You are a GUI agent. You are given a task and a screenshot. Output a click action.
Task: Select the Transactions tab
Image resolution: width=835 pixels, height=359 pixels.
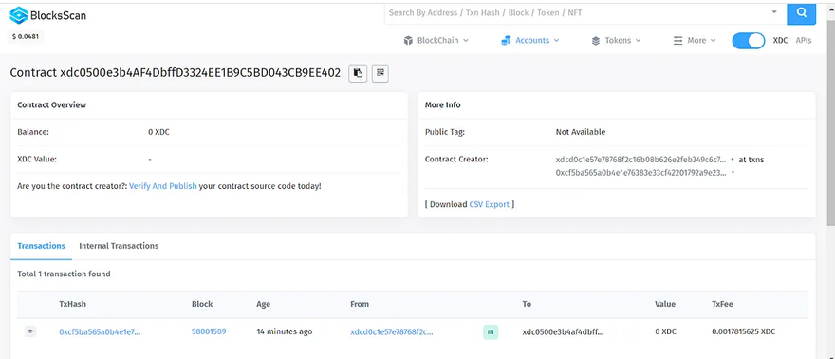click(x=41, y=246)
